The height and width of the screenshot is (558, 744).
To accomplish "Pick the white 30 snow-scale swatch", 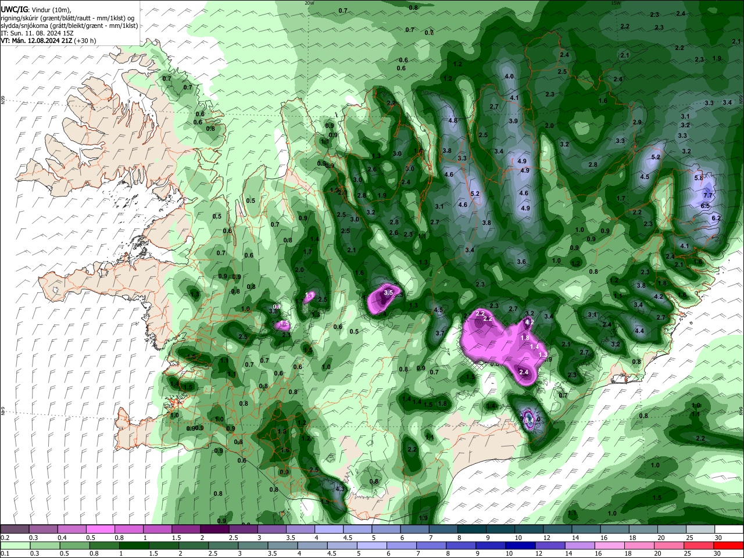I will point(729,529).
